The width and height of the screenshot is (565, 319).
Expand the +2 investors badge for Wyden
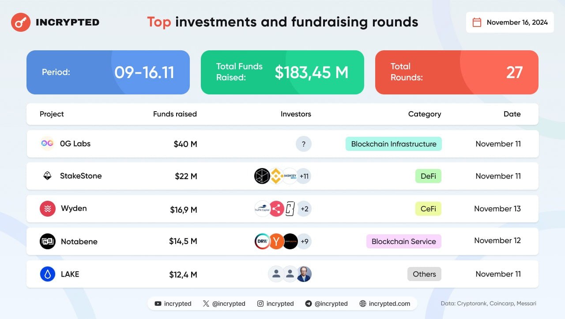point(304,209)
